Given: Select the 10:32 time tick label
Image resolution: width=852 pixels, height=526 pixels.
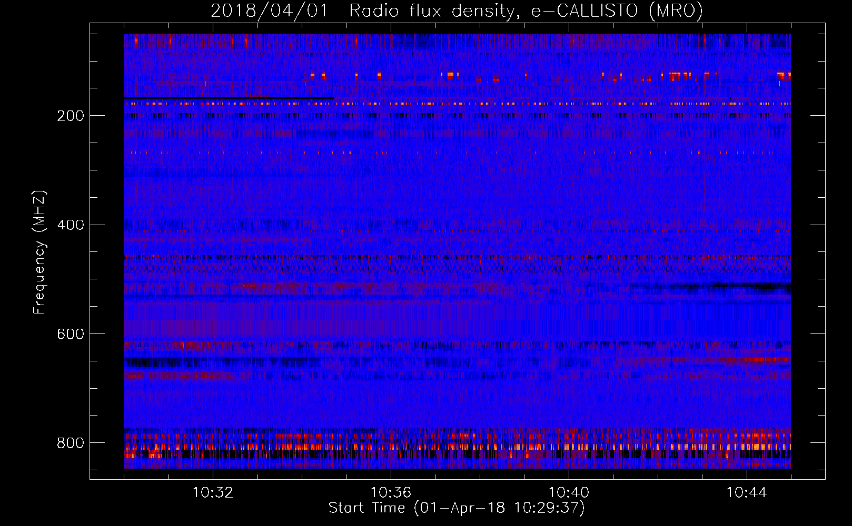Looking at the screenshot, I should (213, 493).
